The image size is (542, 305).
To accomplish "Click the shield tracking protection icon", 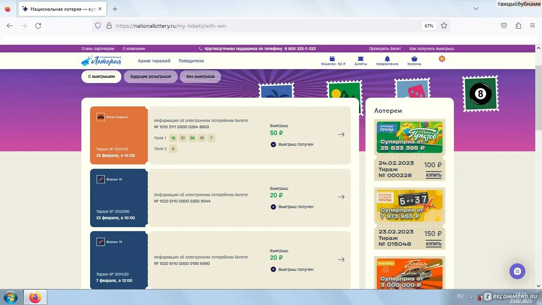I will [x=98, y=25].
